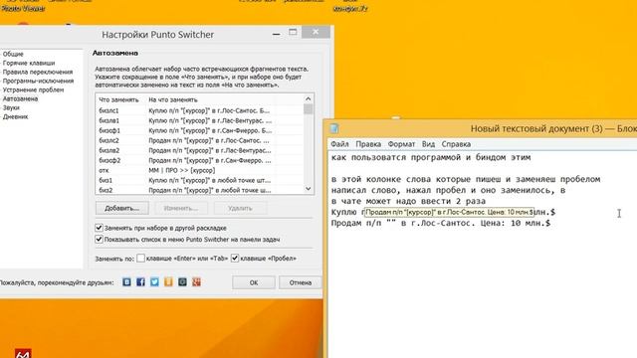Click the Удалить button
The height and width of the screenshot is (358, 637).
[240, 208]
